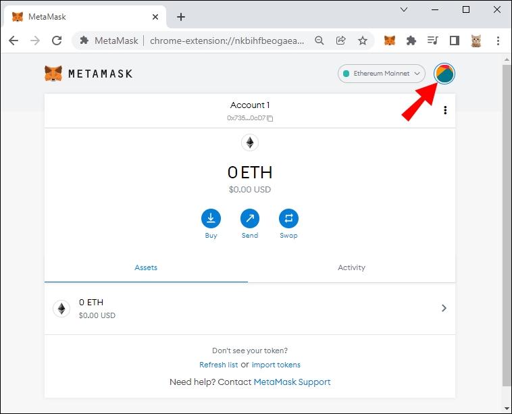
Task: Click the Buy button
Action: pyautogui.click(x=211, y=218)
